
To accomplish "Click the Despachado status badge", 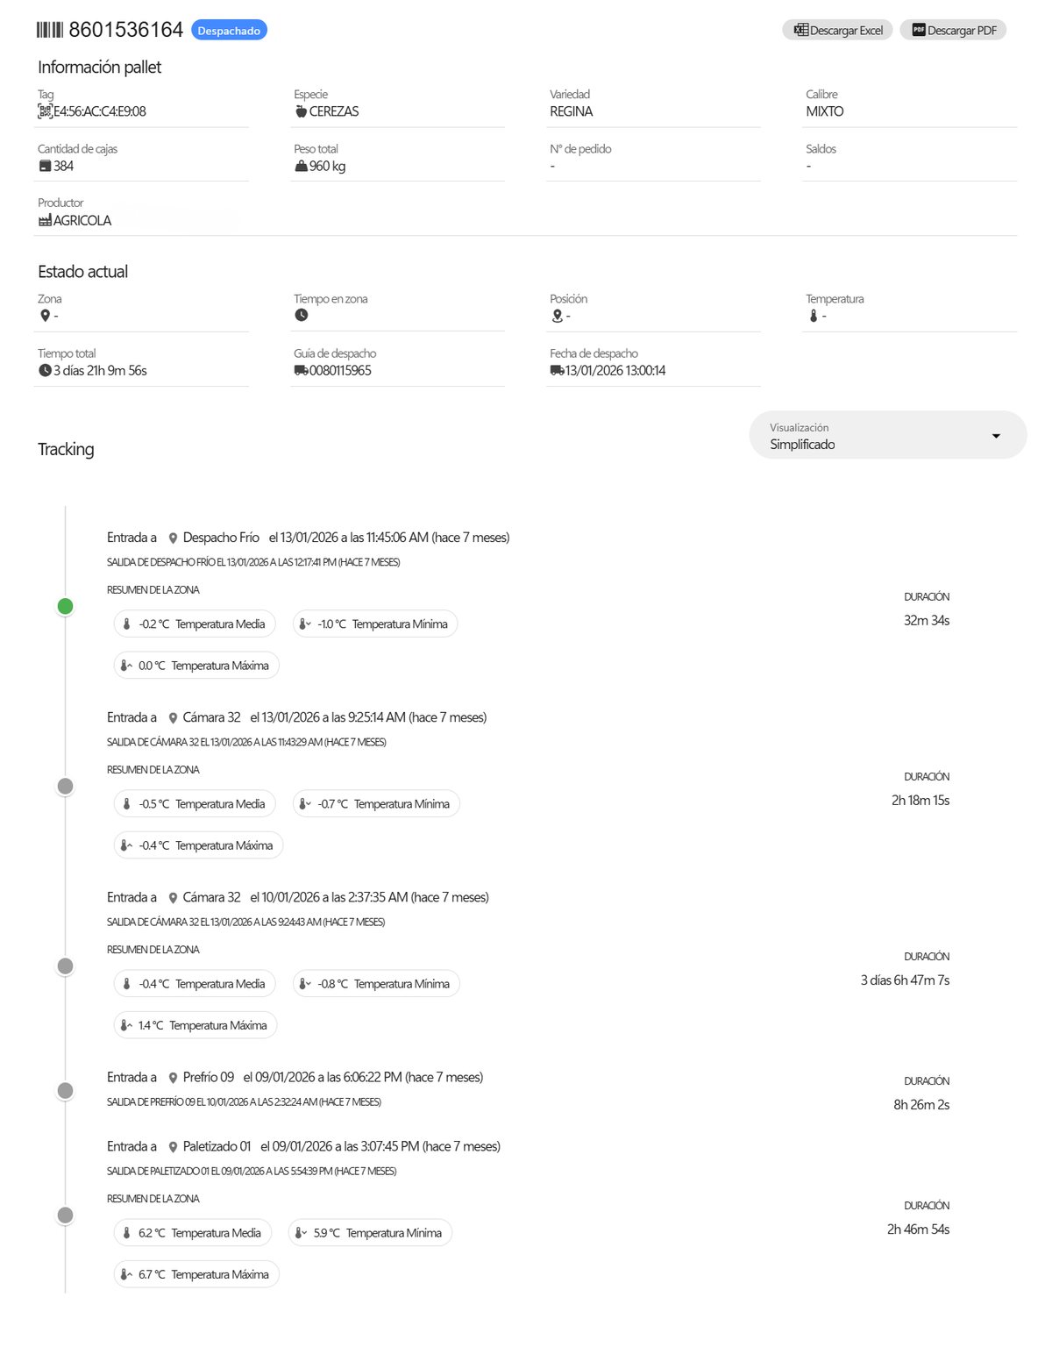I will [229, 31].
